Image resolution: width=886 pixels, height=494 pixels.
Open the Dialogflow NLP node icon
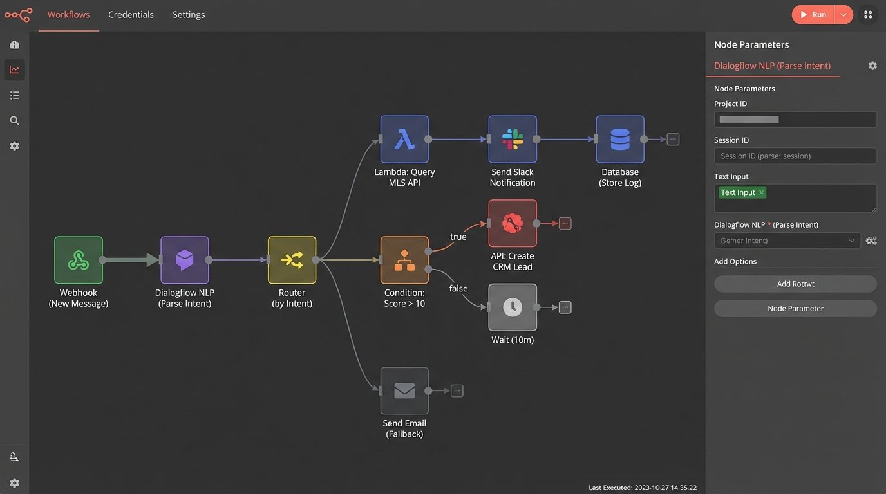(185, 260)
